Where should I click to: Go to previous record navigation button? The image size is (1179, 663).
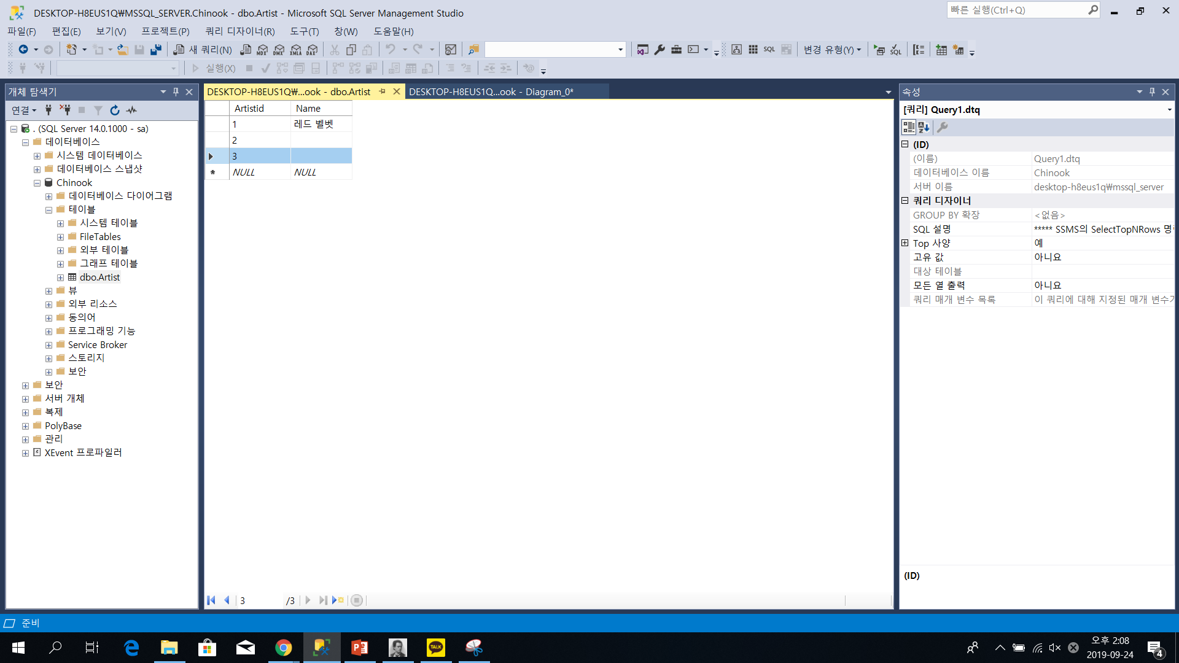click(227, 600)
